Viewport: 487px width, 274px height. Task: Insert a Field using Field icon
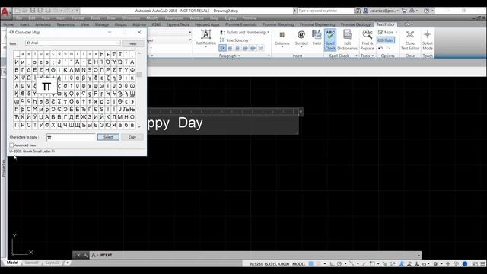point(317,38)
